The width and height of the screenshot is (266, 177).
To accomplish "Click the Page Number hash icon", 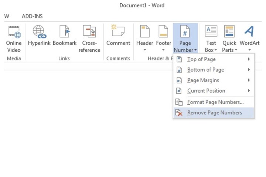I will pos(185,31).
